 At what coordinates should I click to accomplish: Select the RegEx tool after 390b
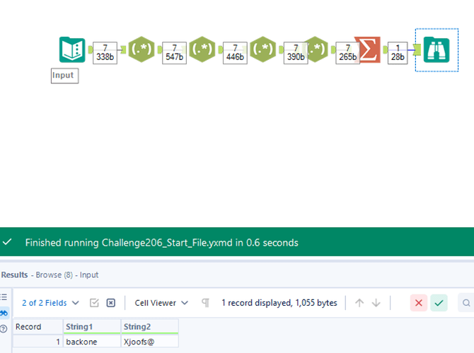[318, 49]
